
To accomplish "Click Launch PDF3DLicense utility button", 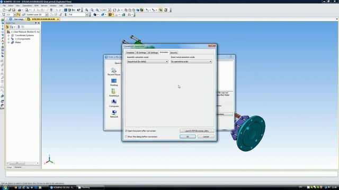I will (x=197, y=131).
